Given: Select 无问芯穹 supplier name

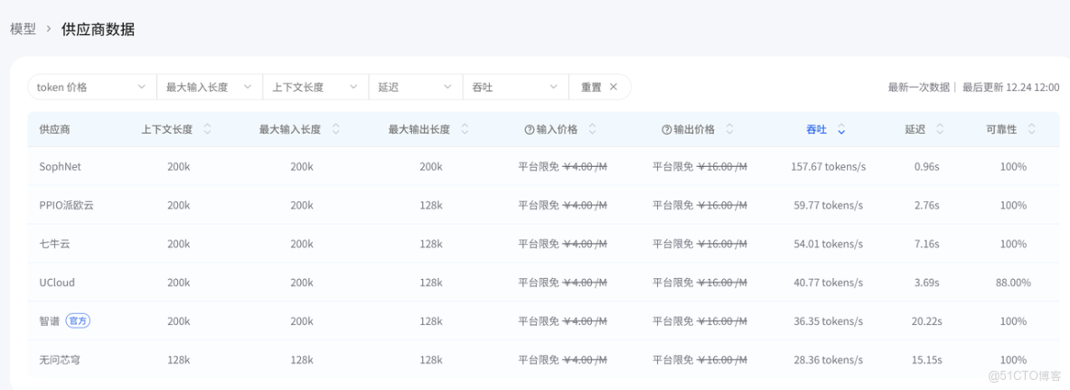Looking at the screenshot, I should (x=60, y=359).
